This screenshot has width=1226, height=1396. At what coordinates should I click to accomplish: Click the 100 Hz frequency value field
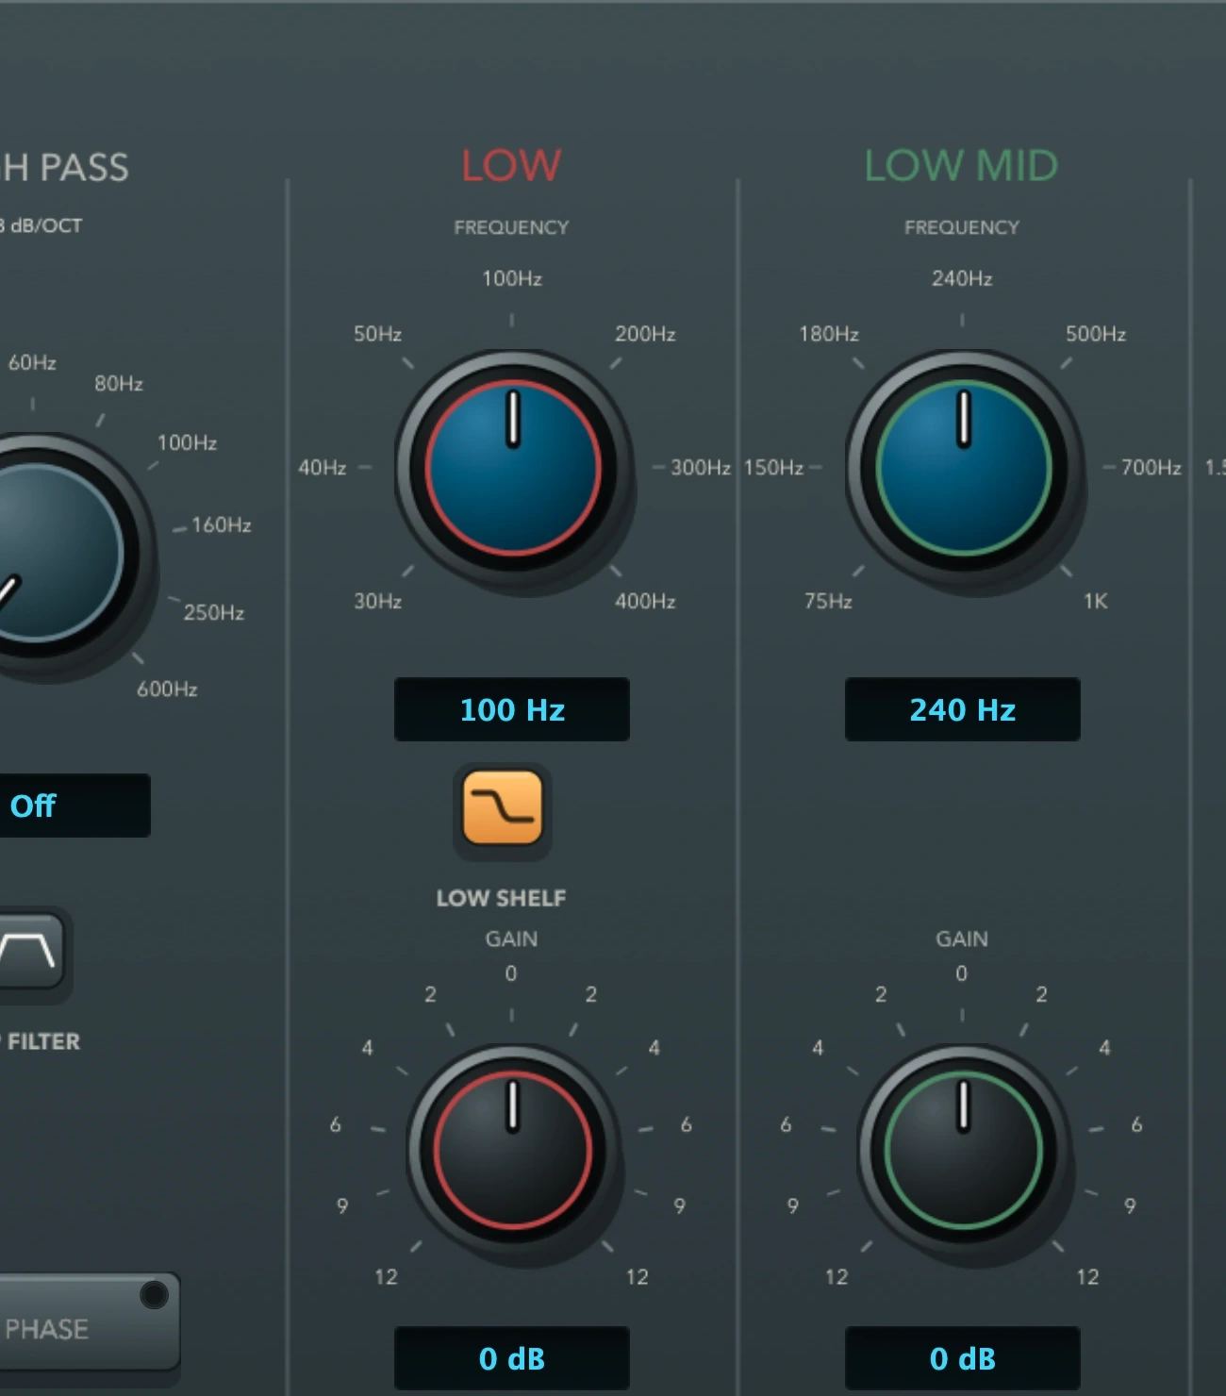tap(512, 709)
